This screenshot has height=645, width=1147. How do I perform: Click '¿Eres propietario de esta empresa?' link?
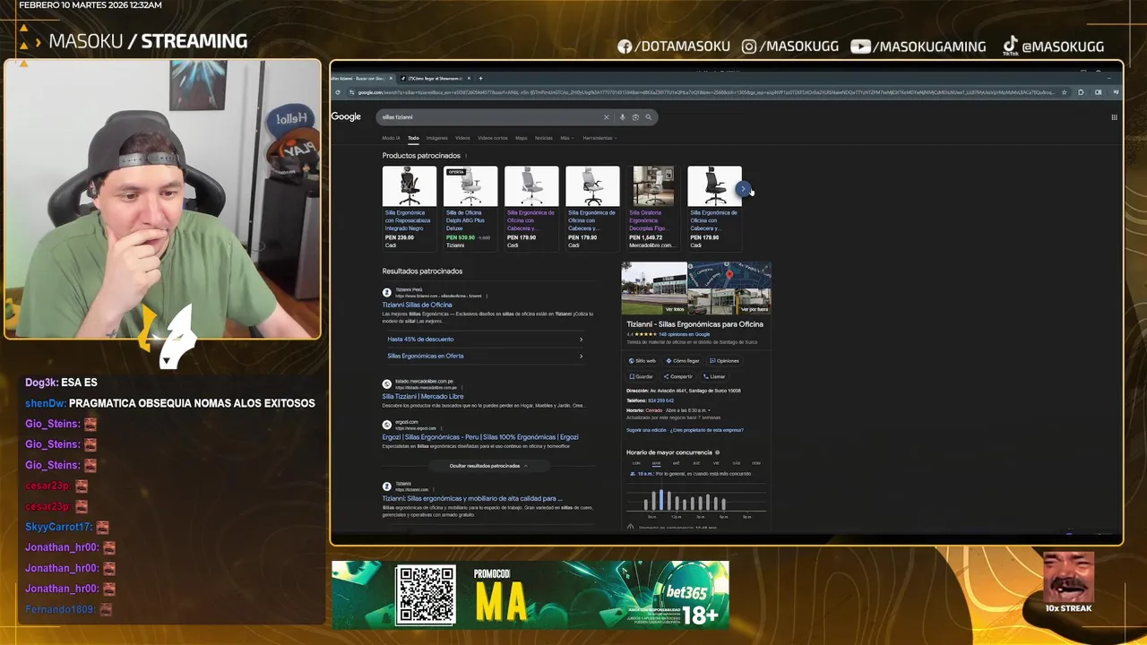pyautogui.click(x=707, y=430)
